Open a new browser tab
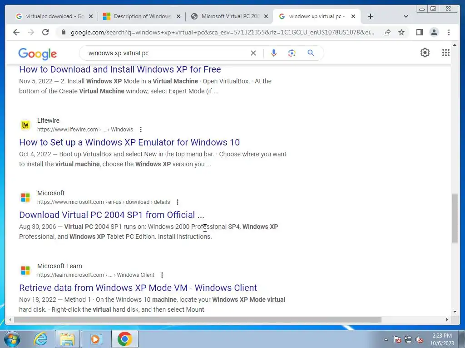465x348 pixels. point(371,16)
